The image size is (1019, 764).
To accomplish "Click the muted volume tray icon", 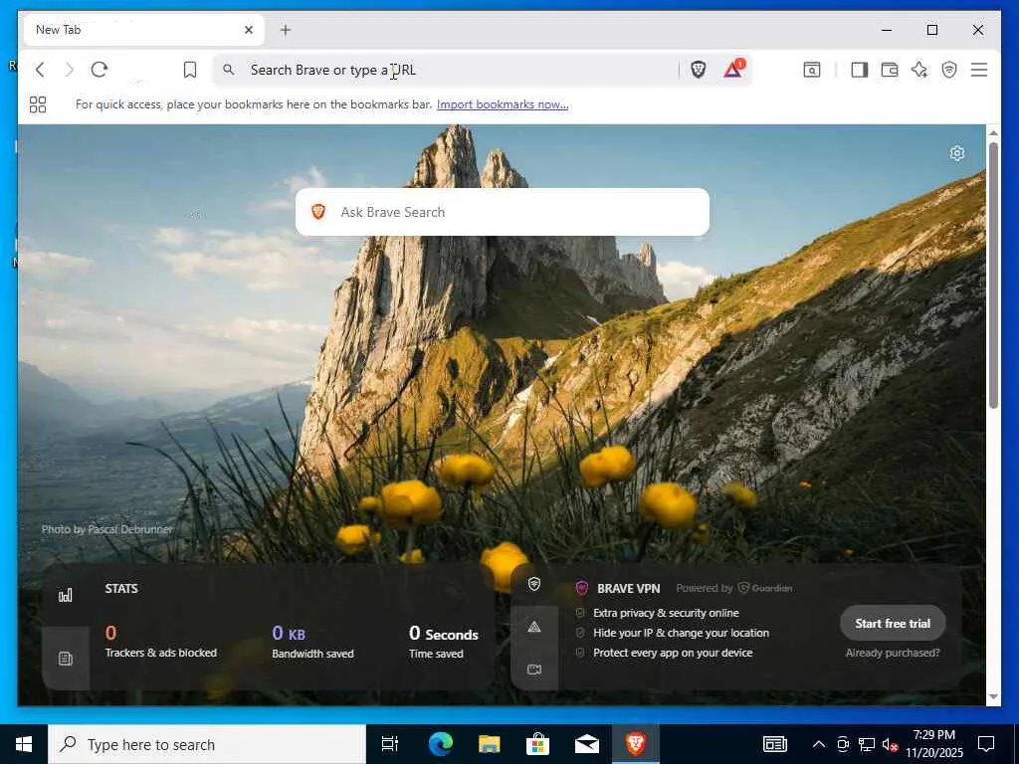I will point(891,744).
